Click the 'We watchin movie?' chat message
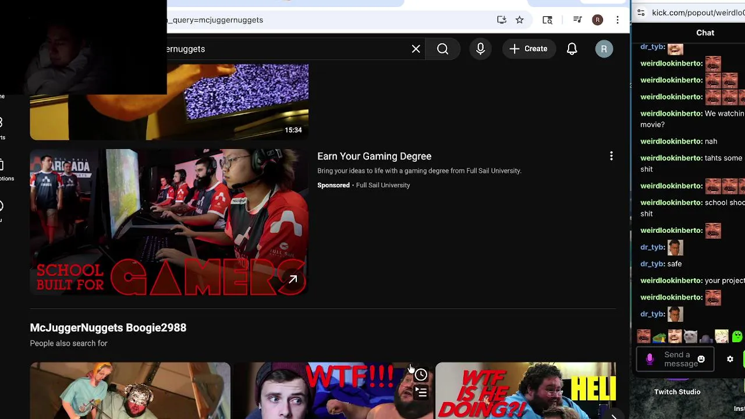Viewport: 745px width, 419px height. click(693, 119)
